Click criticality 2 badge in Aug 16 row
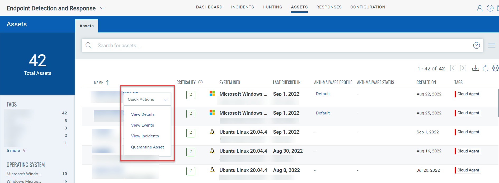499x183 pixels. click(191, 152)
